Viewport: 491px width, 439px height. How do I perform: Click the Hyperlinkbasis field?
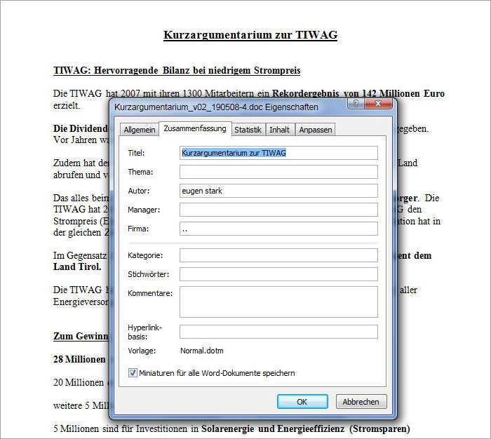pos(278,332)
